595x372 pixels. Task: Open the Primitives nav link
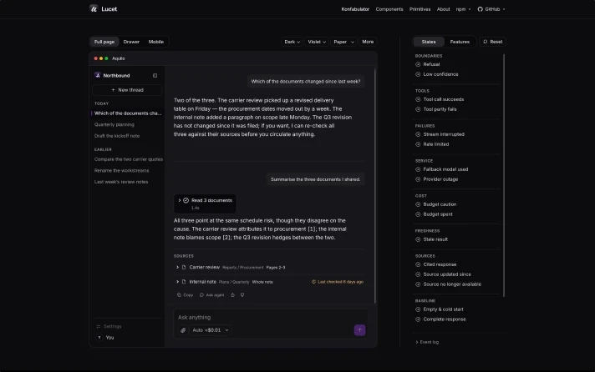click(420, 9)
